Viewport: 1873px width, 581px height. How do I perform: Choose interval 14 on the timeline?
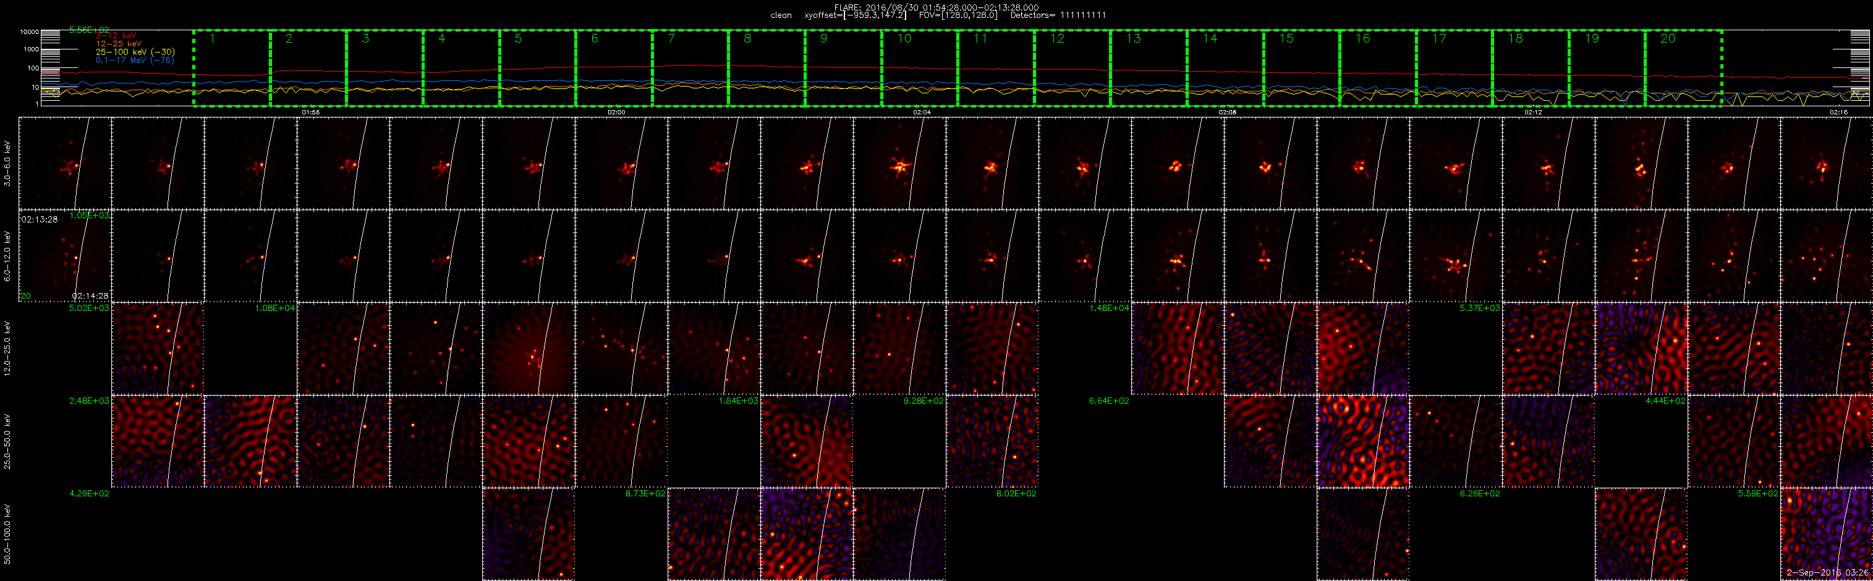pos(1225,69)
